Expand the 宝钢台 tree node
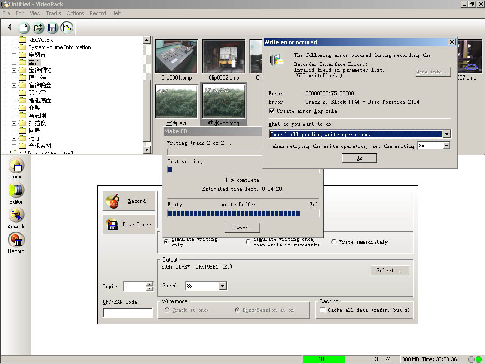Image resolution: width=485 pixels, height=364 pixels. tap(14, 55)
